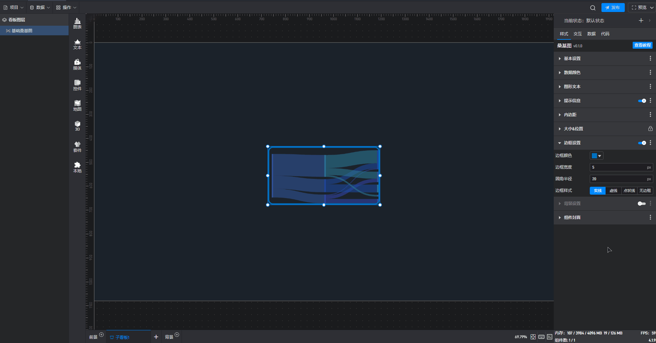Open the 文本 text components panel
656x343 pixels.
(x=77, y=44)
